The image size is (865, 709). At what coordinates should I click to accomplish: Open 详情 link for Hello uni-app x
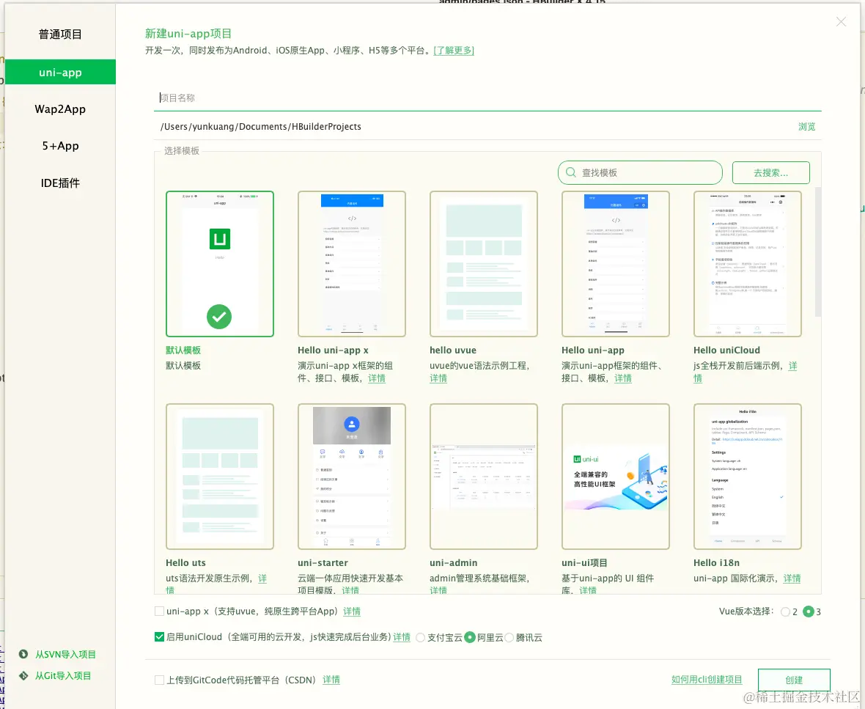coord(377,378)
